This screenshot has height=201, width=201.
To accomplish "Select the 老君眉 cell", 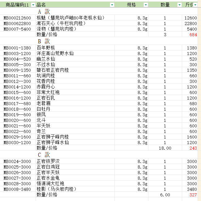I will click(75, 104).
